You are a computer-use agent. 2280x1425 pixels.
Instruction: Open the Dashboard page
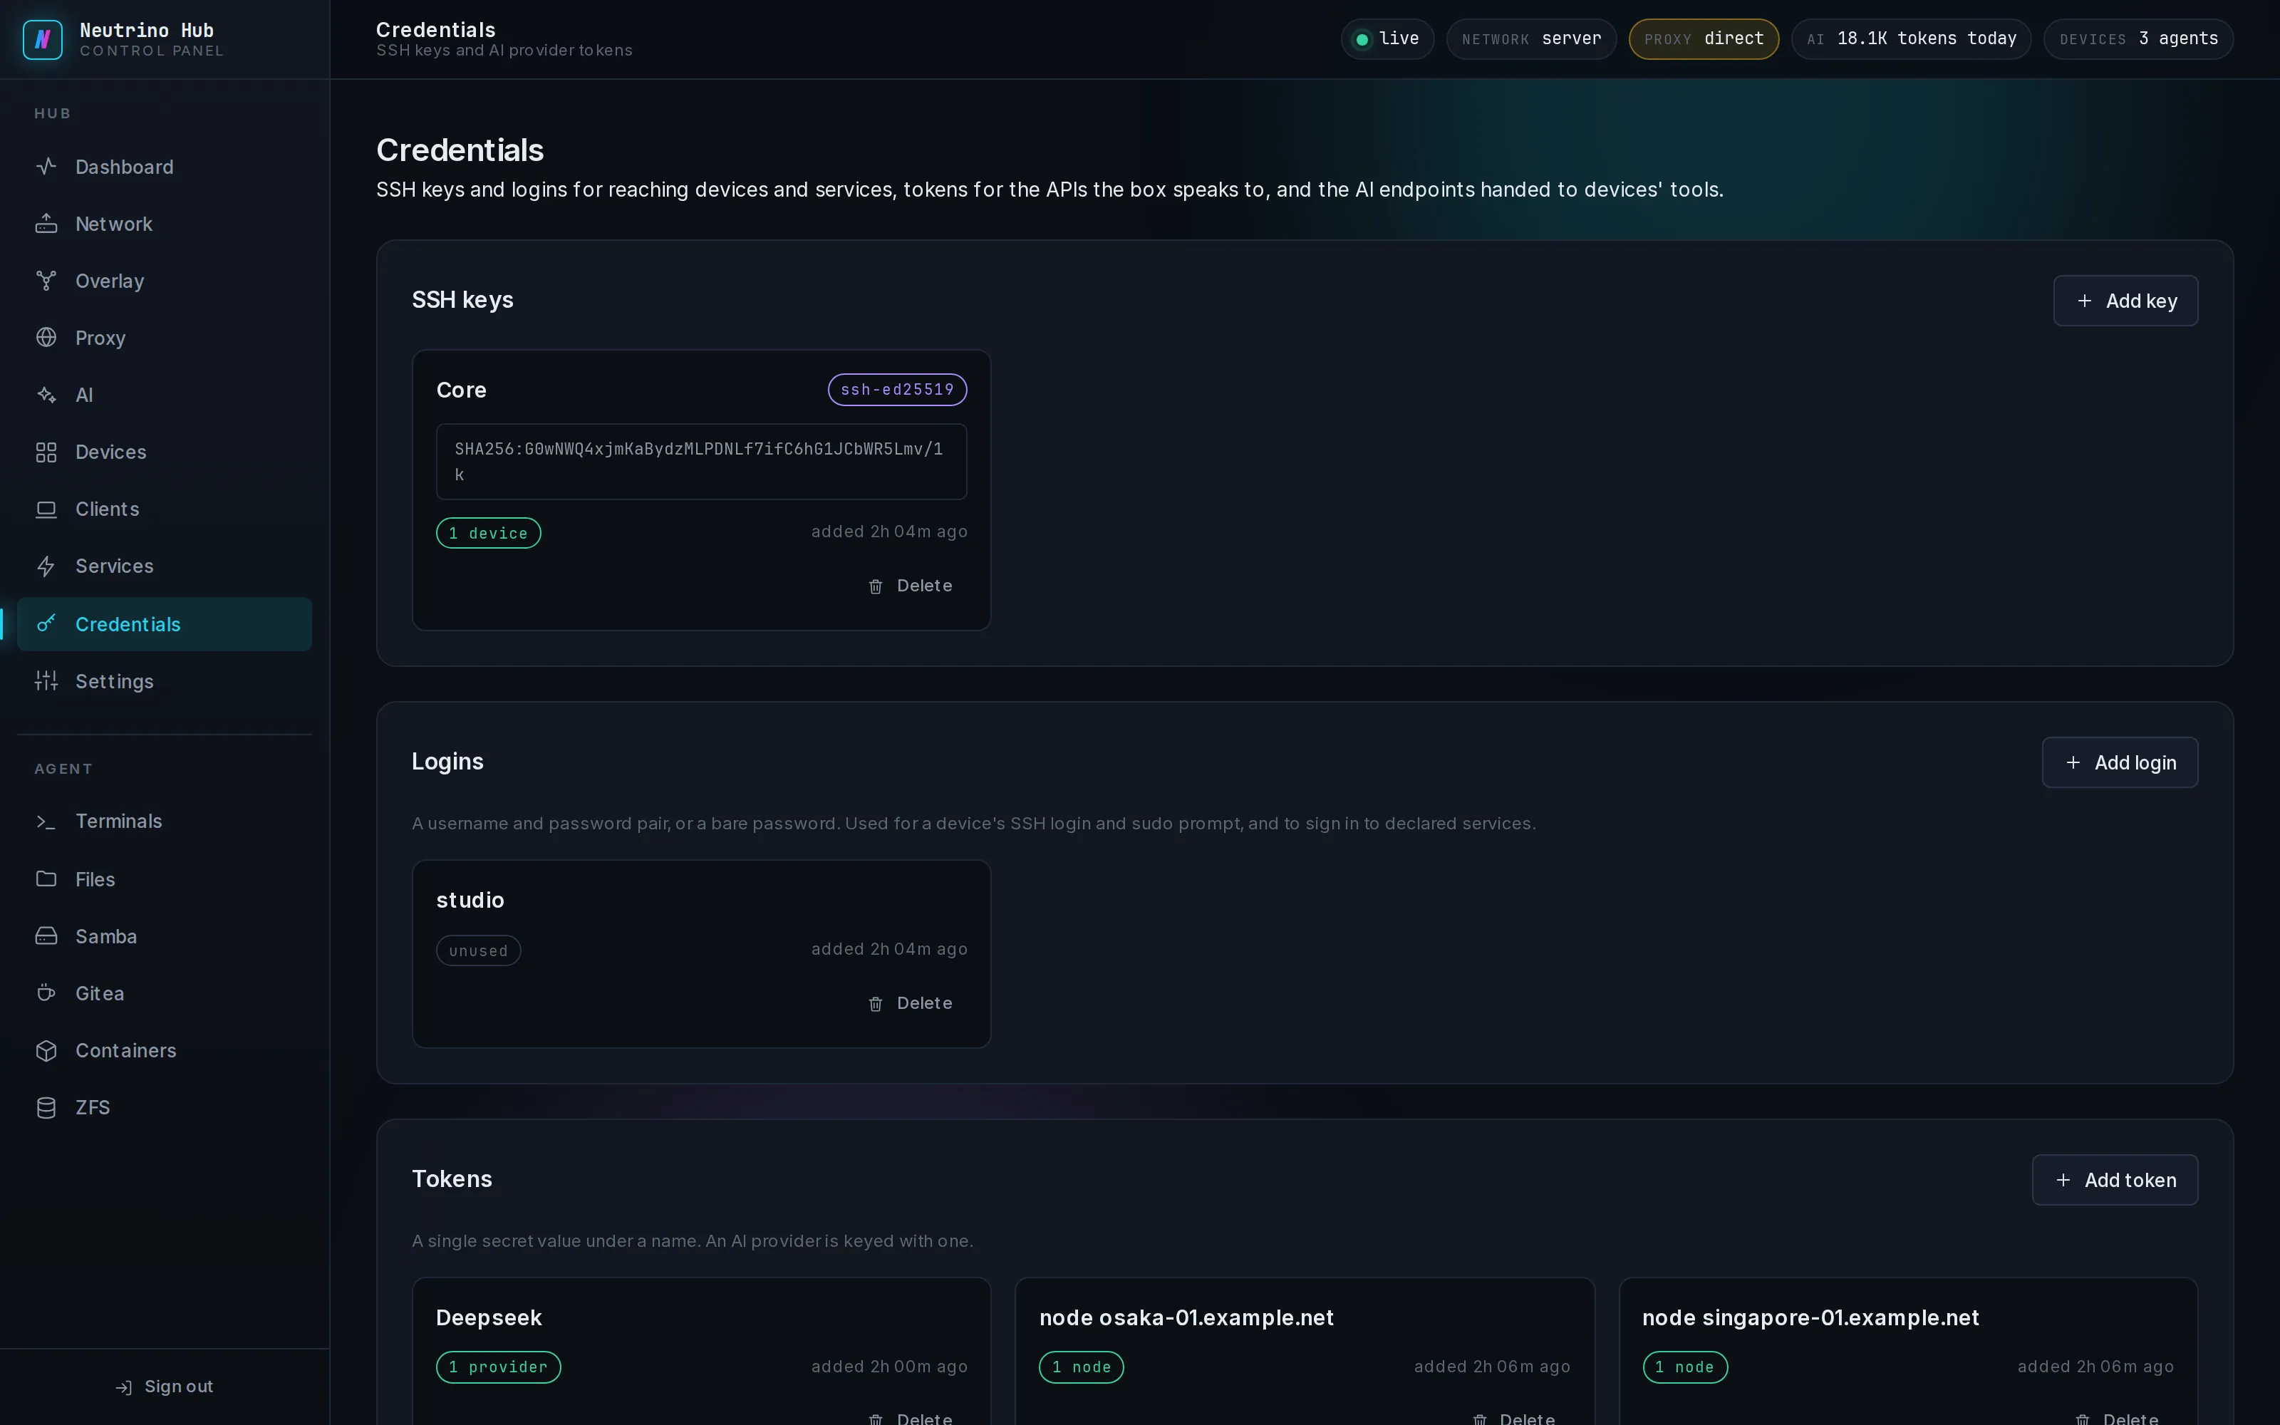pos(164,167)
